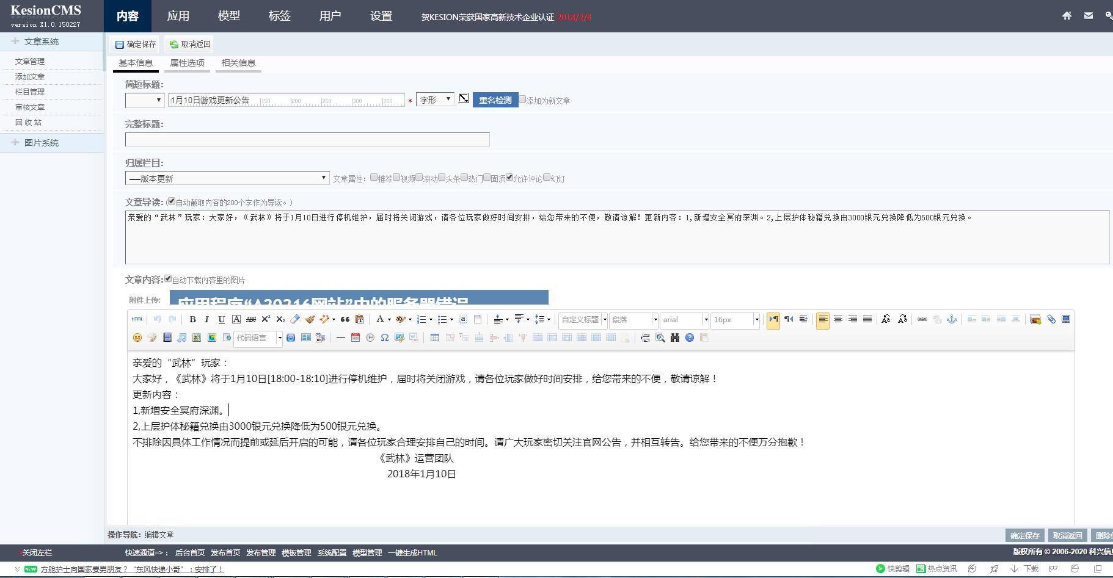1113x578 pixels.
Task: Insert music audio
Action: [181, 338]
